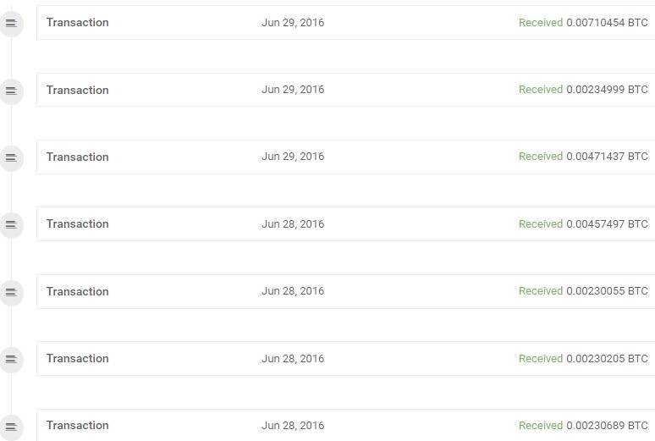Click the Received 0.00234999 BTC amount
The height and width of the screenshot is (441, 655).
583,90
